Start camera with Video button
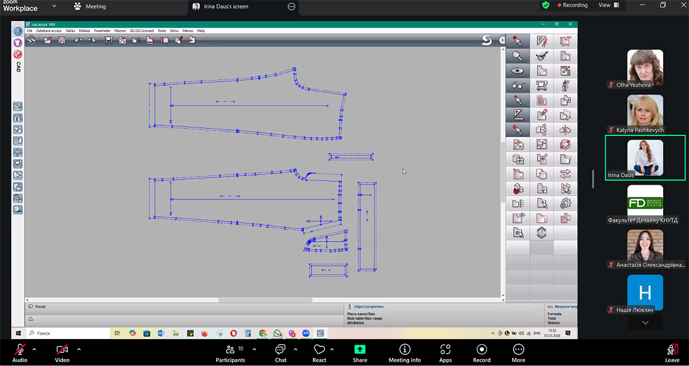The image size is (689, 366). click(62, 353)
